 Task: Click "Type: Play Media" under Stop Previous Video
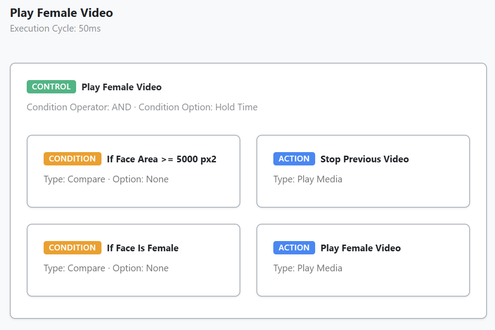pyautogui.click(x=308, y=179)
